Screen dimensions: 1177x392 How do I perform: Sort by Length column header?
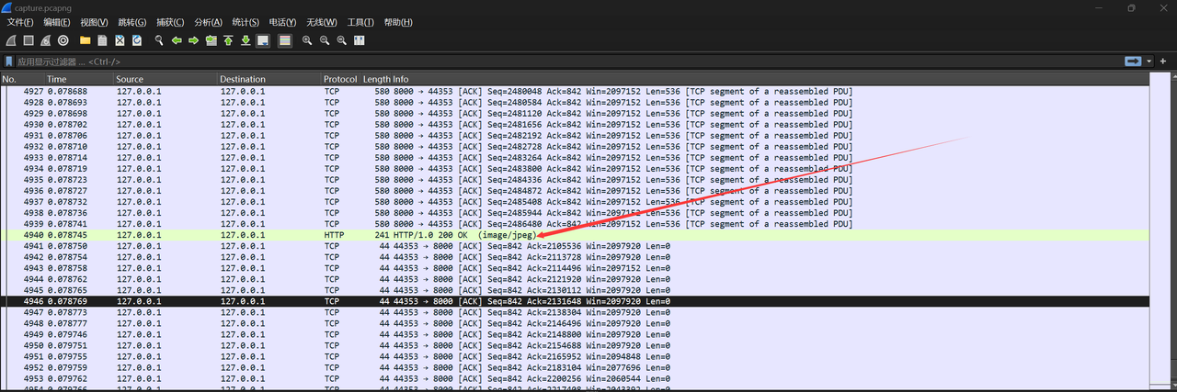pos(377,80)
